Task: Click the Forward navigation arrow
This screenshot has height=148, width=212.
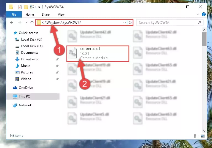Action: click(x=20, y=22)
